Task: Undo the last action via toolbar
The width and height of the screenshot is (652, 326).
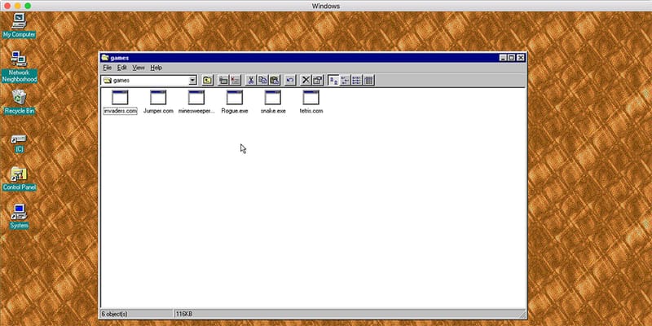Action: (290, 80)
